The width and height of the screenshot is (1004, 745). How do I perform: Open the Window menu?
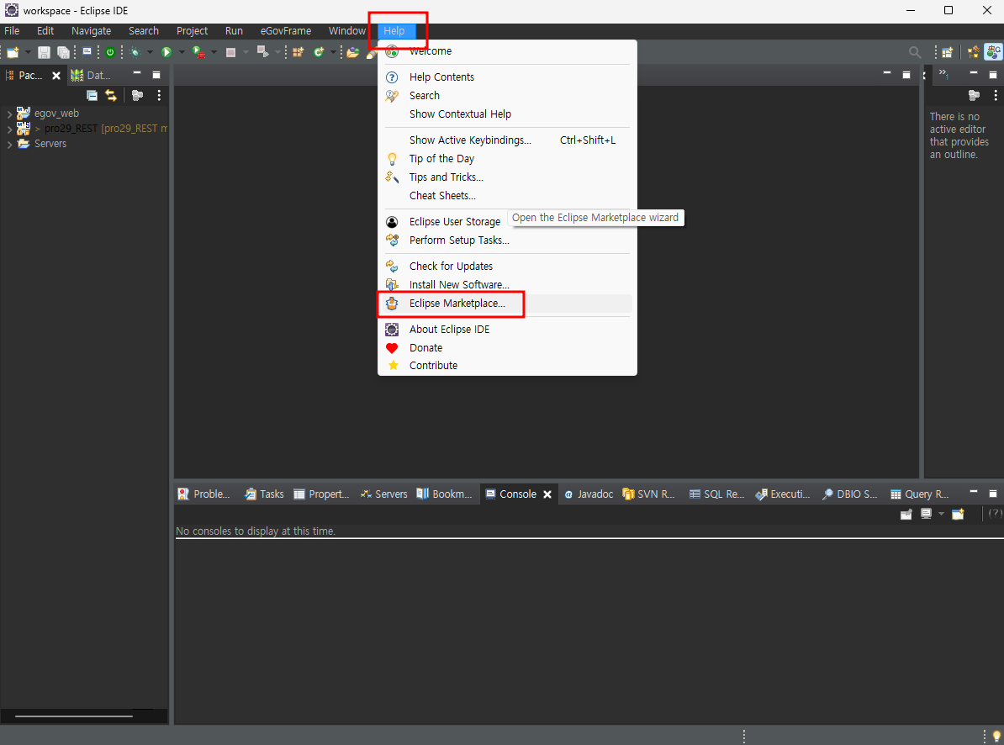pyautogui.click(x=346, y=31)
